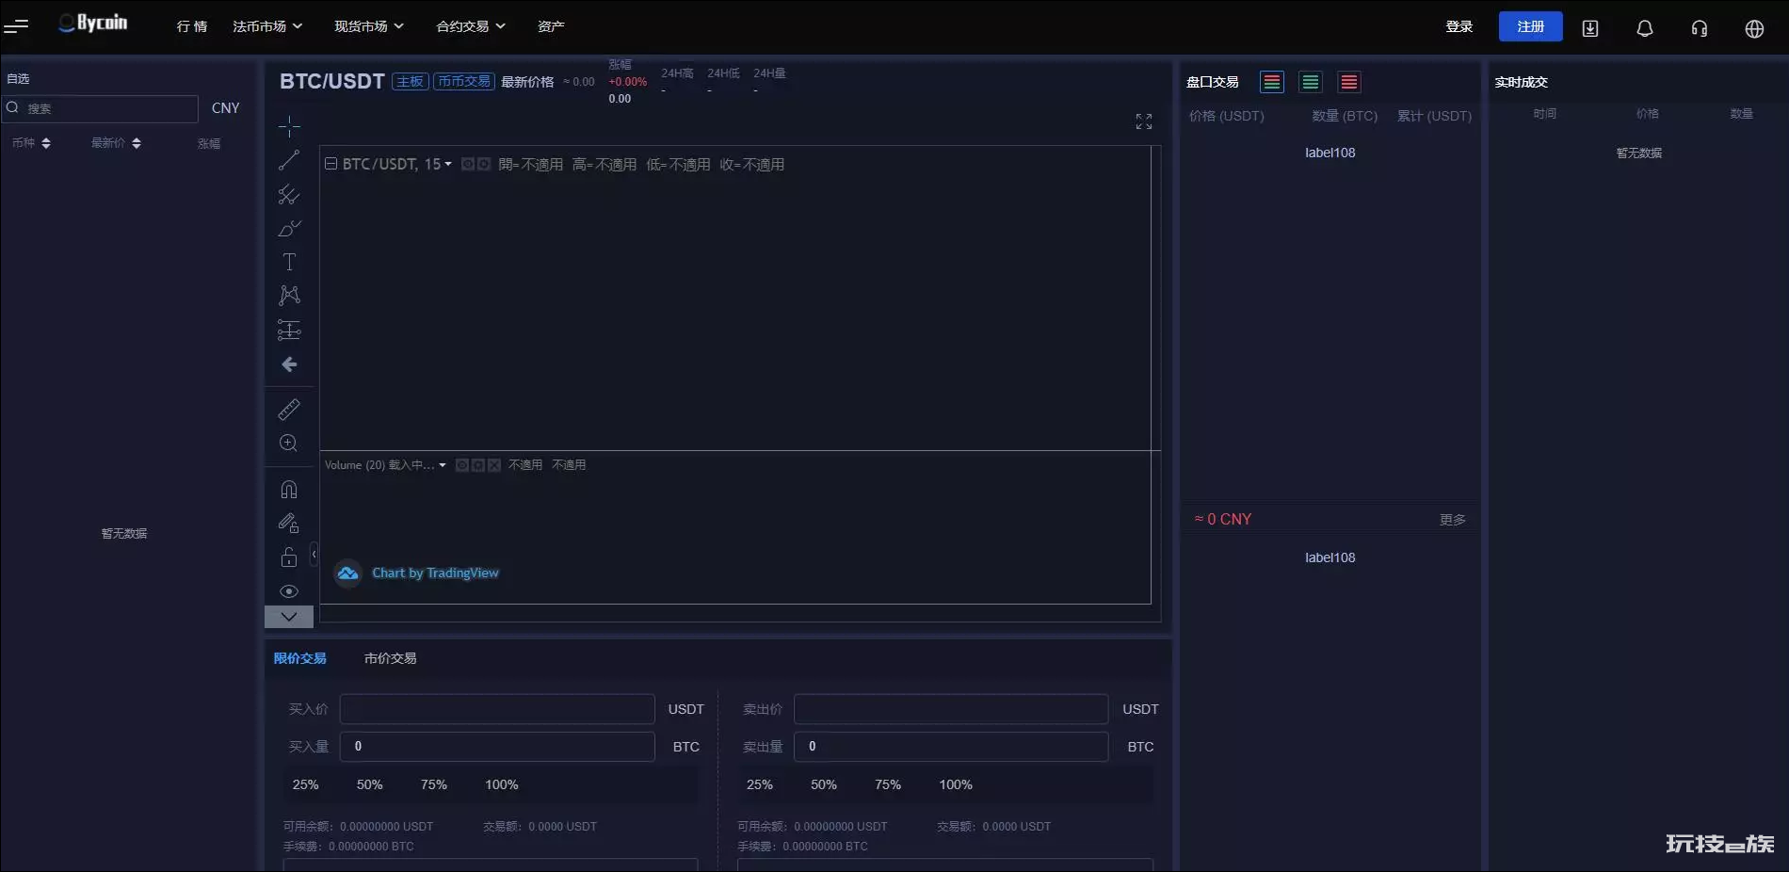Select the pitchfork drawing tool
This screenshot has width=1789, height=872.
point(289,195)
